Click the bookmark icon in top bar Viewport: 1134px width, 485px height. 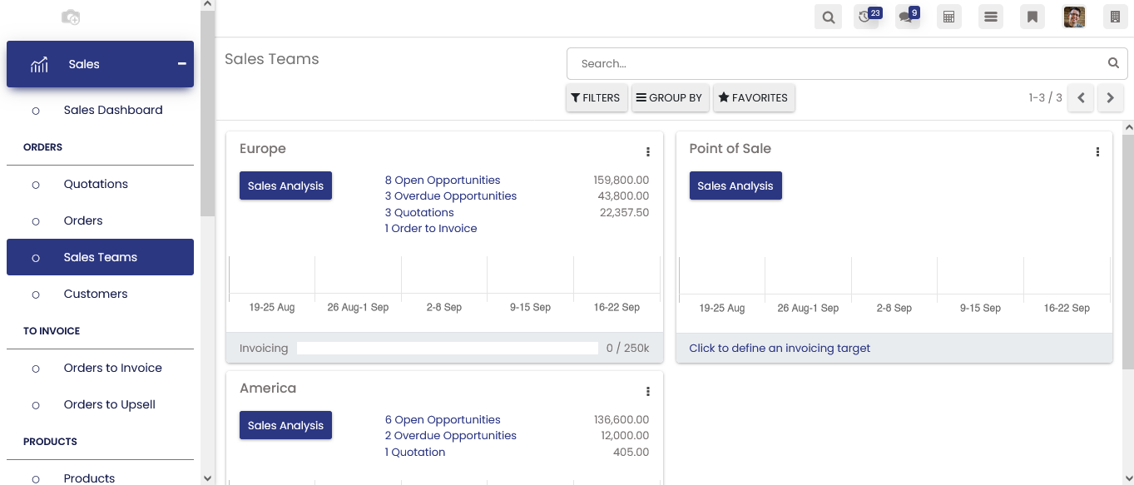point(1032,17)
